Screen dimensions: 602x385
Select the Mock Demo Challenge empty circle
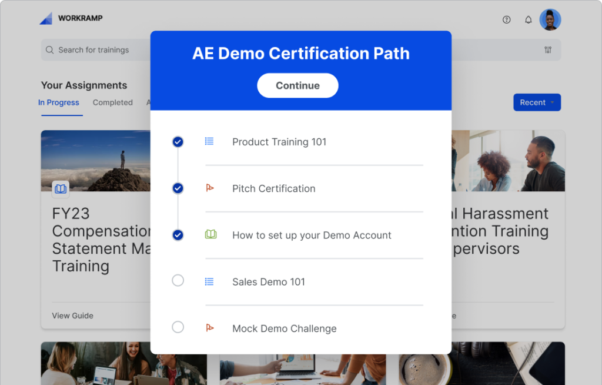[x=178, y=327]
